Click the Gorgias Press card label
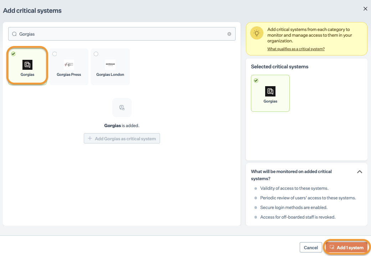The width and height of the screenshot is (371, 256). coord(69,74)
